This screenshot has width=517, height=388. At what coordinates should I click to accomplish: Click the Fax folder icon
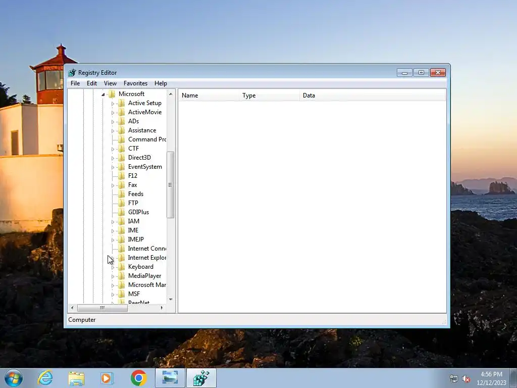(x=122, y=185)
